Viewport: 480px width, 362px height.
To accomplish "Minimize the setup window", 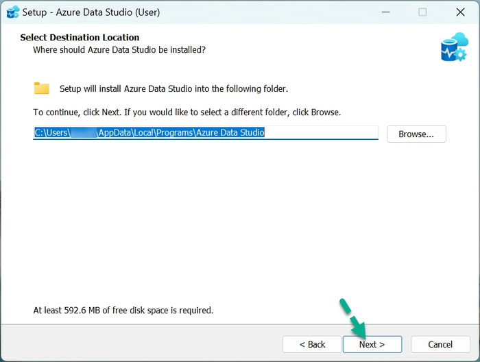I will 385,12.
